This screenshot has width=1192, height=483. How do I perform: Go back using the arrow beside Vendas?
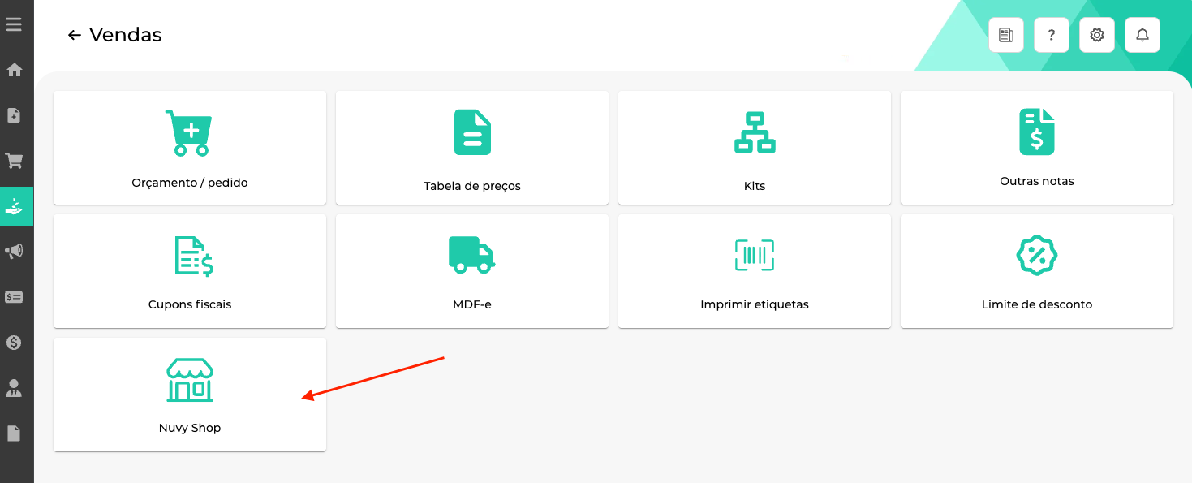[x=75, y=35]
